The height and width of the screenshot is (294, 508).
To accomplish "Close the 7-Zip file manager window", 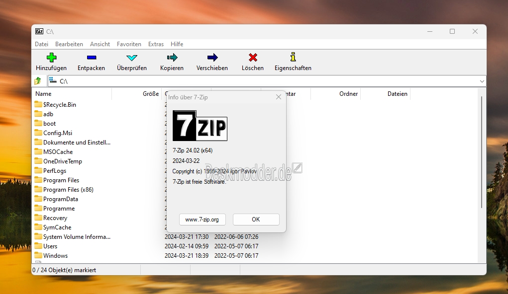I will coord(475,31).
